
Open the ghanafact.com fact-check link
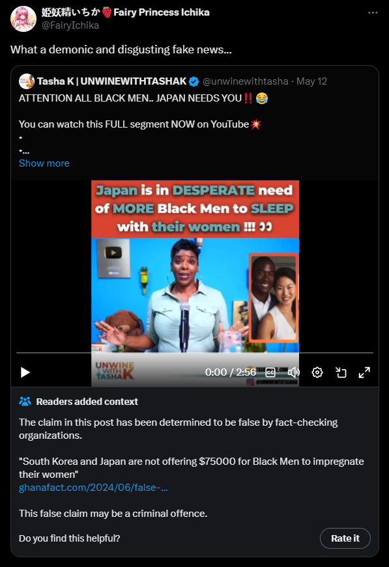coord(93,488)
